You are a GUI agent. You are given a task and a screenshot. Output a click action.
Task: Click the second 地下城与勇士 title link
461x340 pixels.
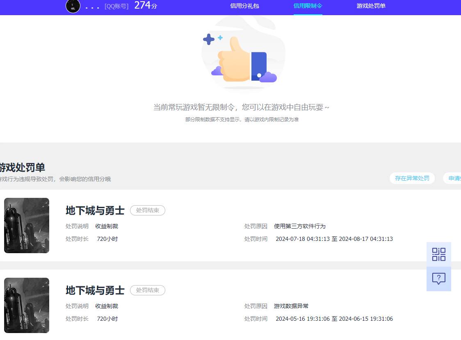pos(95,290)
